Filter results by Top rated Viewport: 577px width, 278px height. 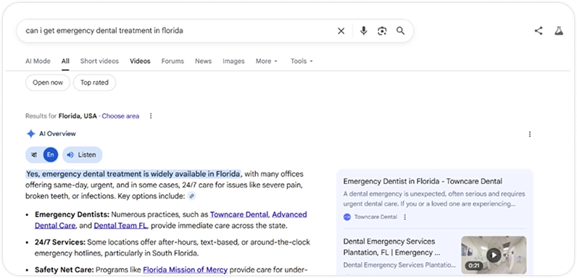[94, 83]
